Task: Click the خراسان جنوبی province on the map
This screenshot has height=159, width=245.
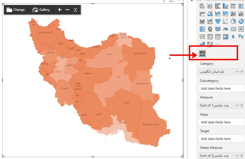Action: pyautogui.click(x=142, y=85)
